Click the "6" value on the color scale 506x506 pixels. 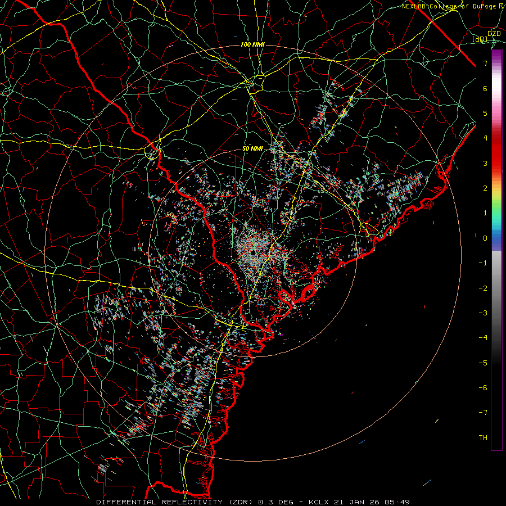point(485,88)
